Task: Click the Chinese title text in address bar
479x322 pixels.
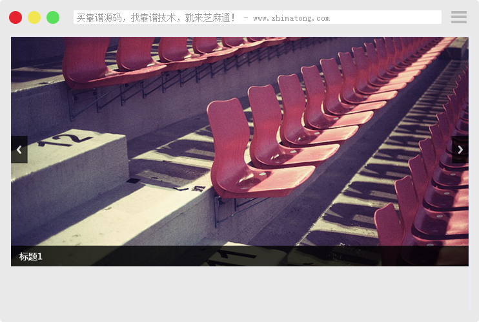Action: (156, 17)
